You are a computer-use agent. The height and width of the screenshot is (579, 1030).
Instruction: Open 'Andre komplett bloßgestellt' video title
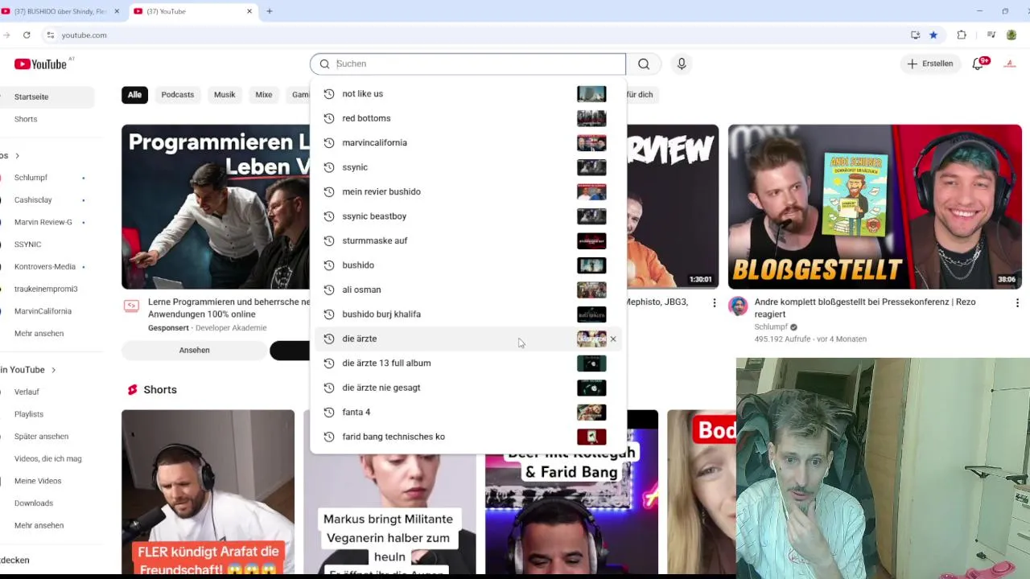click(865, 308)
